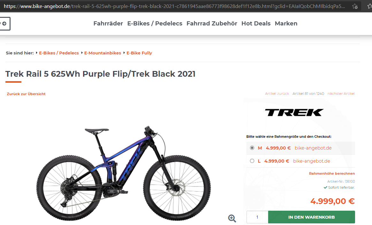
Task: Go to Hot Deals
Action: 256,24
